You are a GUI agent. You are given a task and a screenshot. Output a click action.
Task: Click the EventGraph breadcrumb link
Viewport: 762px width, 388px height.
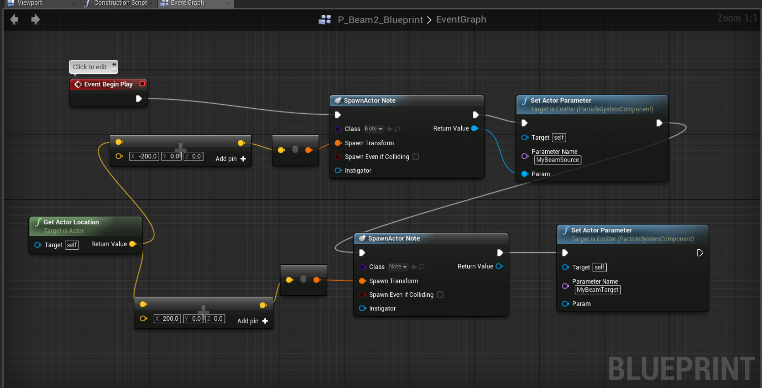[461, 19]
